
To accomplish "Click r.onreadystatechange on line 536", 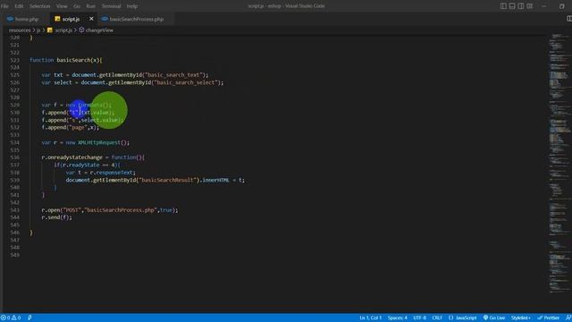I will (71, 157).
